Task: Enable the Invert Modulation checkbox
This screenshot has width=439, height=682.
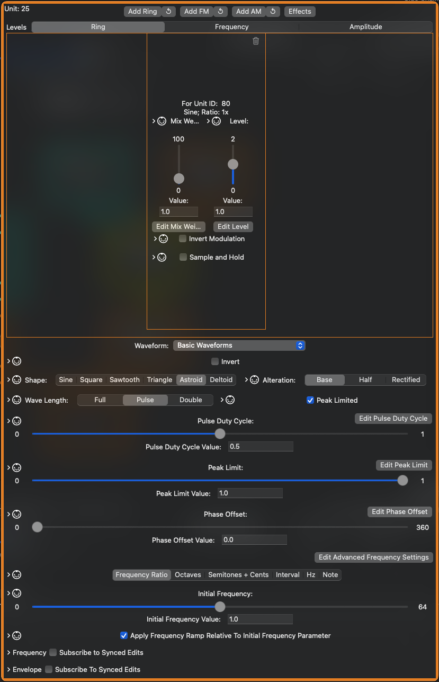Action: 183,239
